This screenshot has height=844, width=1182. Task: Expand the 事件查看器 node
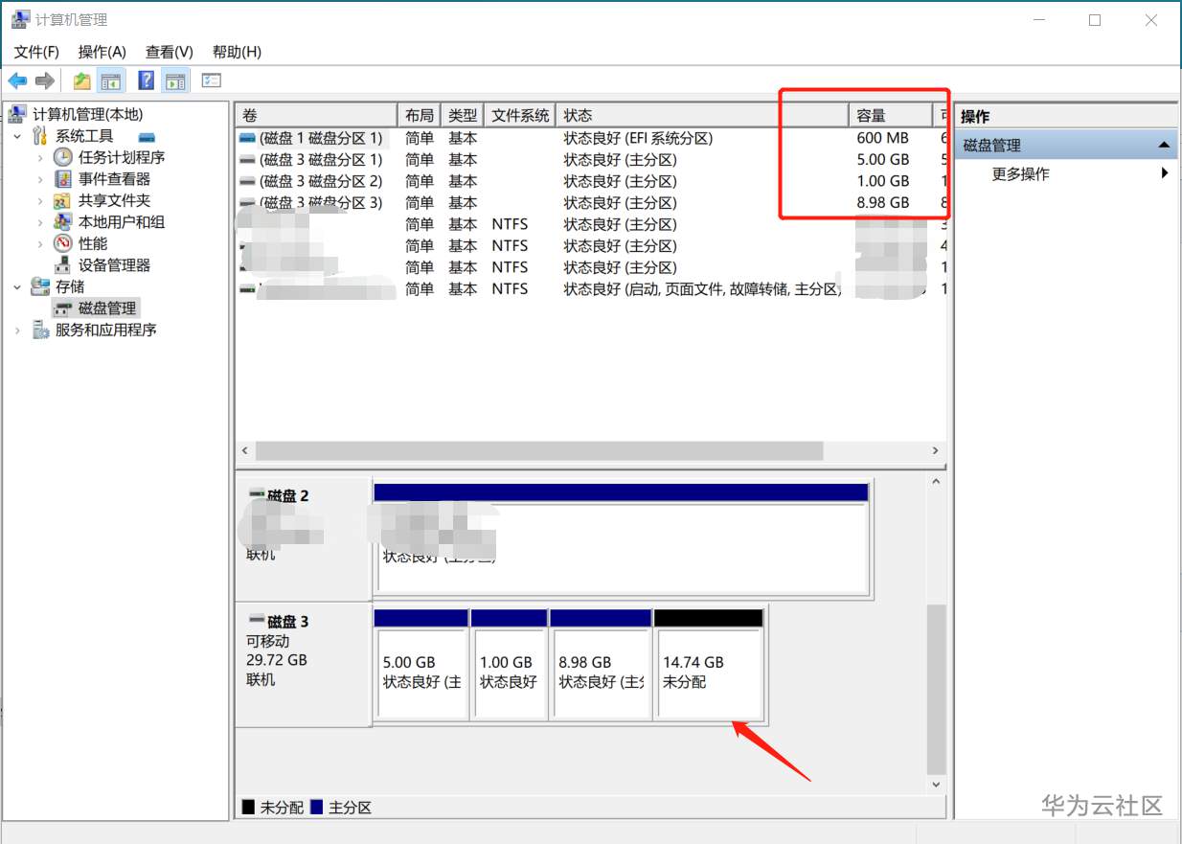pos(39,179)
